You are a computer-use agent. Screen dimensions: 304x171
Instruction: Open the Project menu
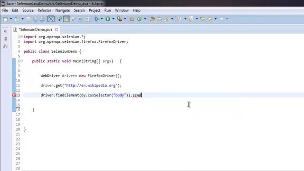point(95,10)
